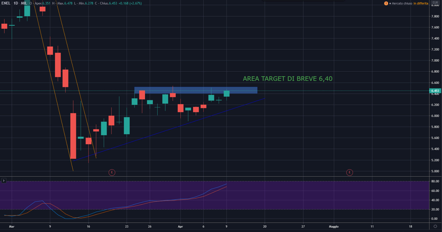Screen dimensions: 442x232
Task: Click the '27' date on time axis
Action: pyautogui.click(x=303, y=226)
